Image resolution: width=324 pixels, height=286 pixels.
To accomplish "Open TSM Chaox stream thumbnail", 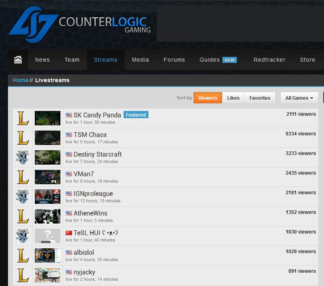I will pyautogui.click(x=48, y=138).
